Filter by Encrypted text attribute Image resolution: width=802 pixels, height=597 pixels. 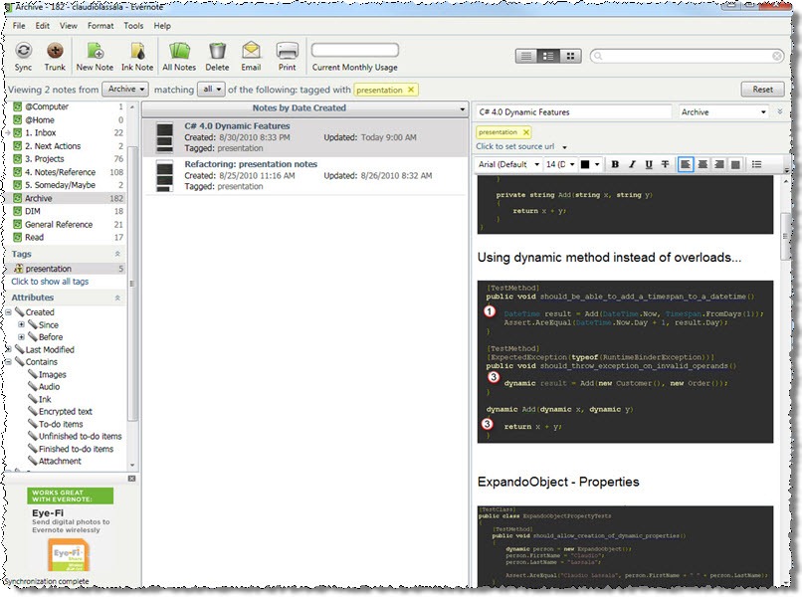pyautogui.click(x=65, y=411)
